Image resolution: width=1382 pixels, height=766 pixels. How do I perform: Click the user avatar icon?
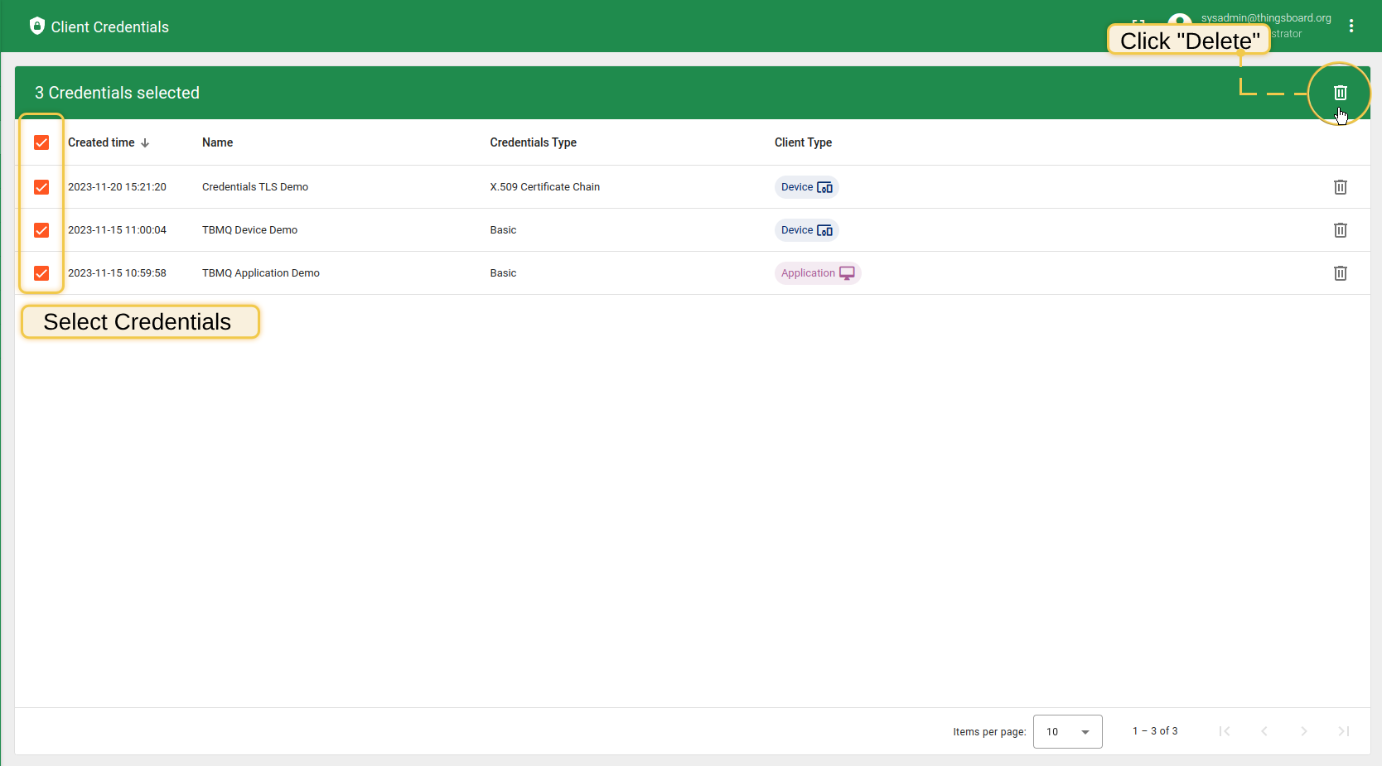(1178, 18)
